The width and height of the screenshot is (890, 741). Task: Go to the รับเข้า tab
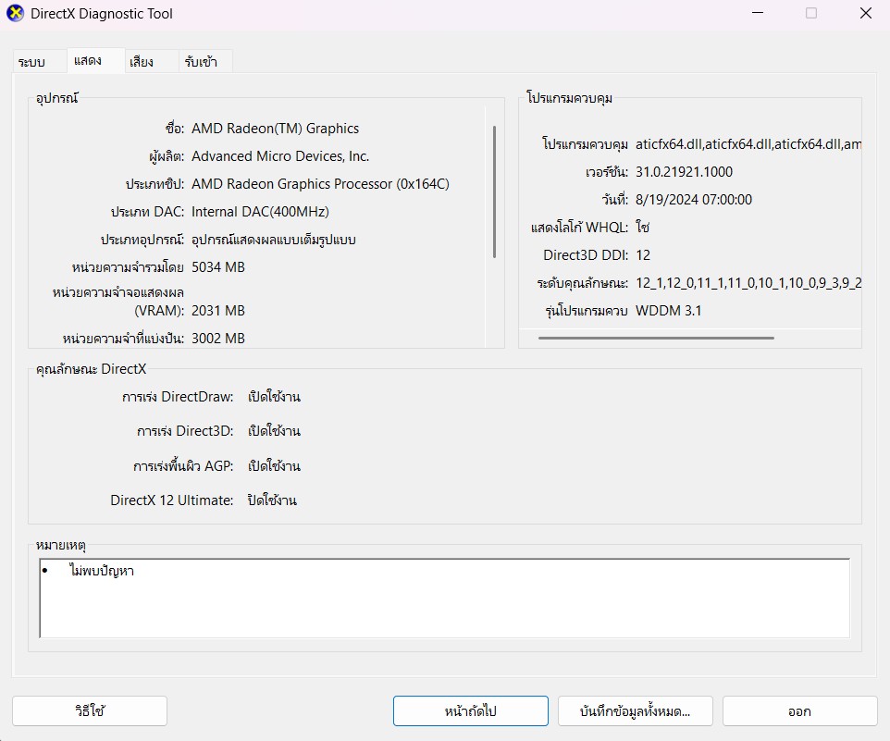201,62
